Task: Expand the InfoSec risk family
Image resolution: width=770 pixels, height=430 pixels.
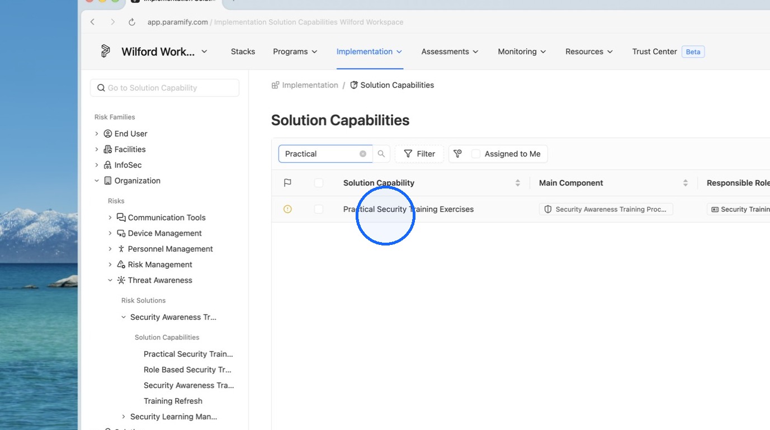Action: [x=97, y=165]
